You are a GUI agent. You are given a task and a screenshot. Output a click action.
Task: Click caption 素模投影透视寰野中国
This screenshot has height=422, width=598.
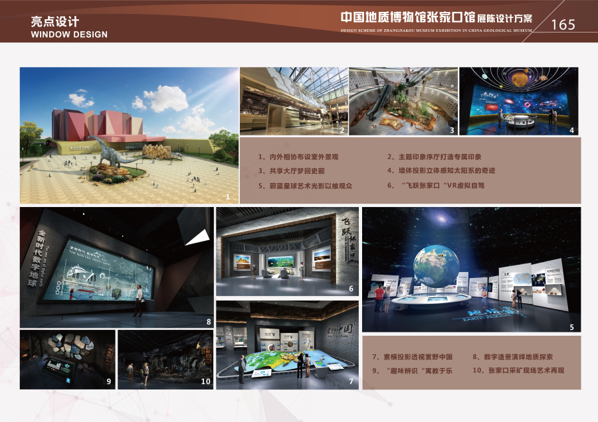coord(412,357)
